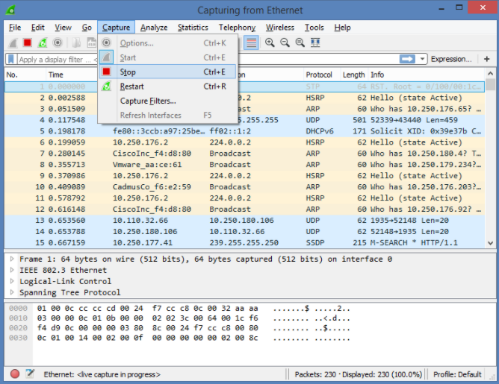Close the open Capture menu by clicking its title
499x384 pixels.
116,28
